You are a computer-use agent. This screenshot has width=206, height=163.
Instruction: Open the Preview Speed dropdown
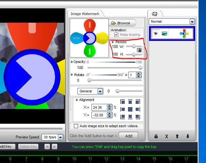60,137
